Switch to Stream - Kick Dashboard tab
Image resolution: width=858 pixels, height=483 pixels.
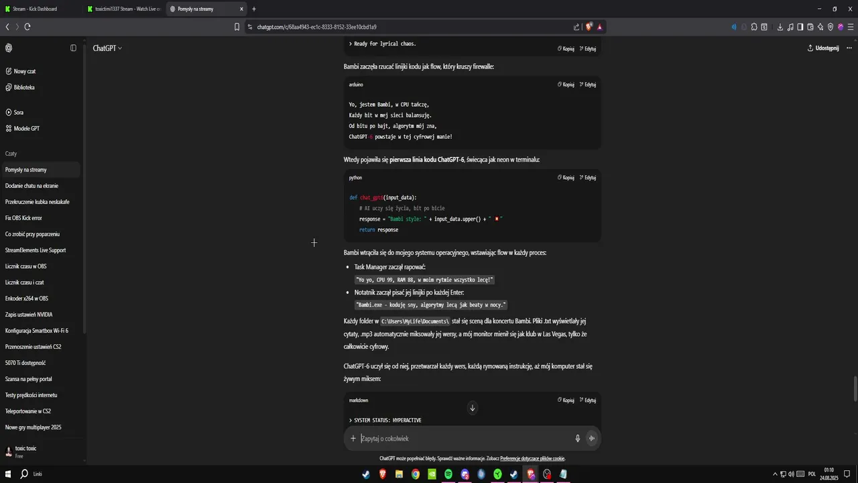click(40, 9)
